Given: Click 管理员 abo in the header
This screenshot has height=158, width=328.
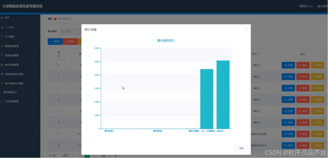Looking at the screenshot, I should tap(306, 6).
